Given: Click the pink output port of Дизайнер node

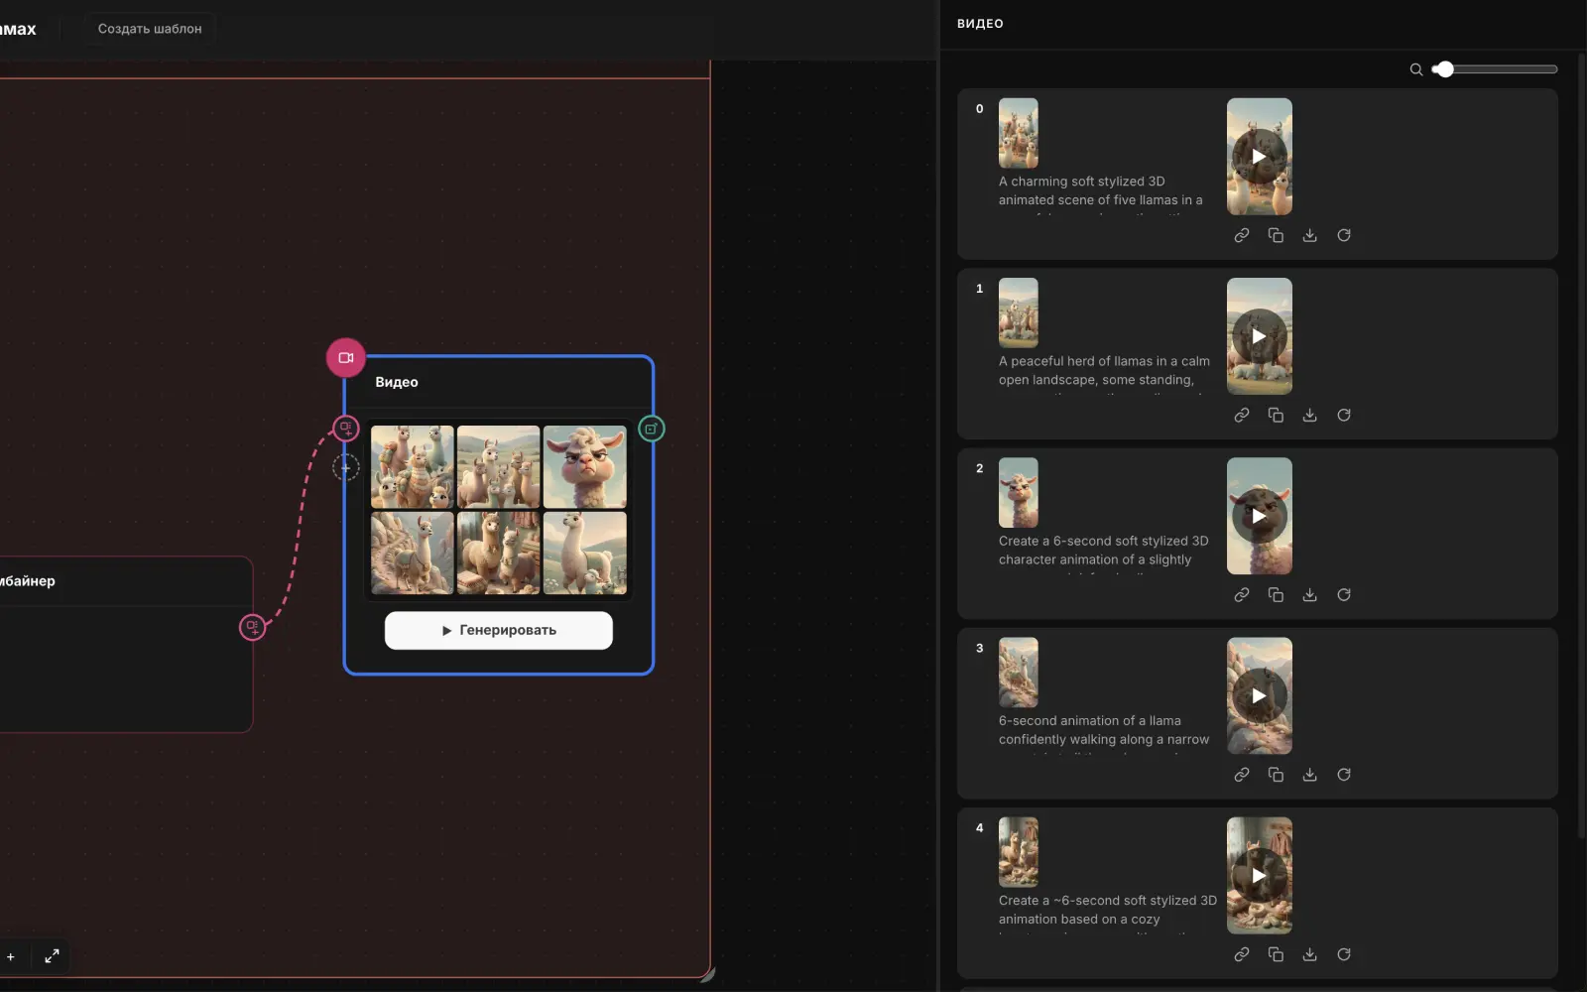Looking at the screenshot, I should (253, 627).
